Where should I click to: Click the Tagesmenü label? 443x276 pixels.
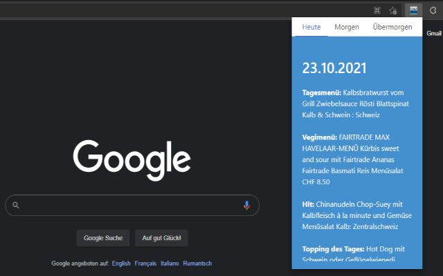point(321,92)
